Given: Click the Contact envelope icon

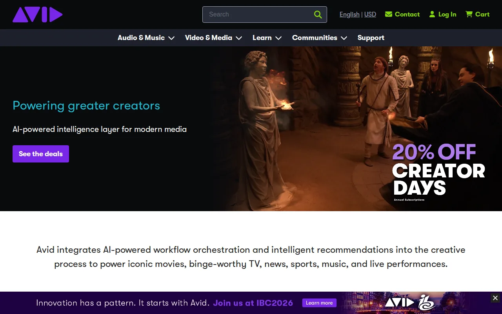Looking at the screenshot, I should click(389, 14).
